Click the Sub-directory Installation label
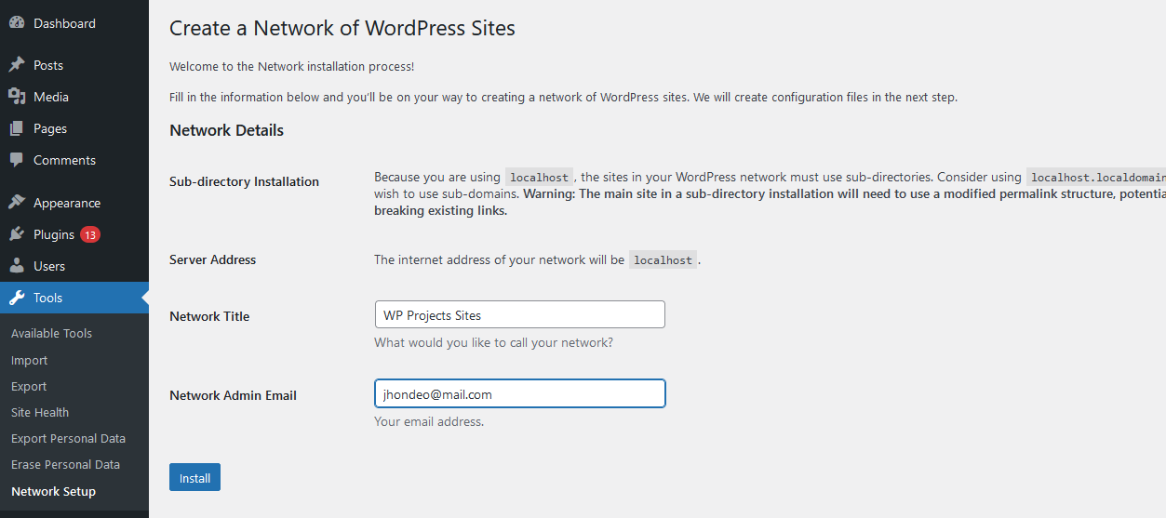The width and height of the screenshot is (1166, 518). tap(244, 181)
